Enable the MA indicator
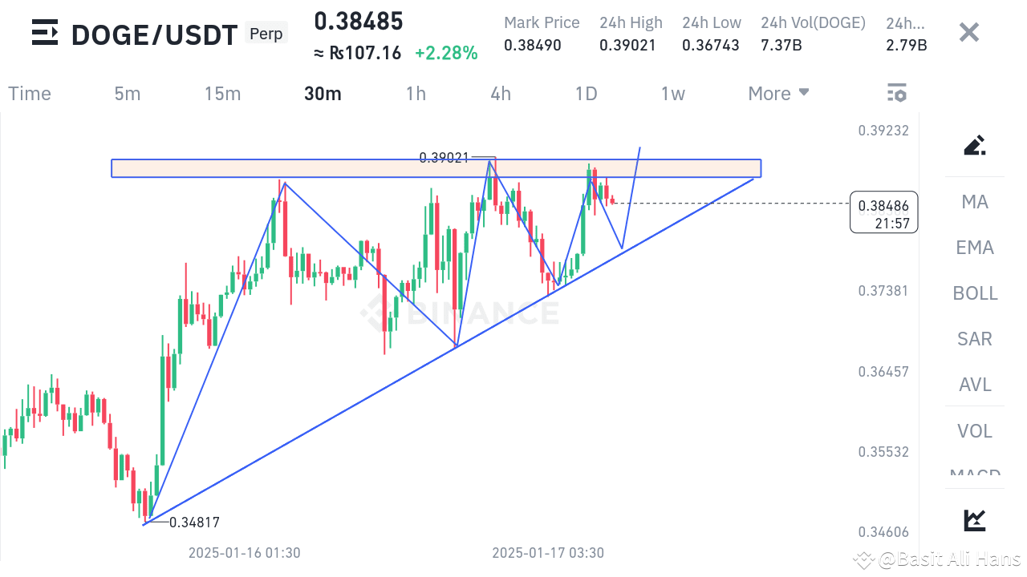Screen dimensions: 1027x577 coord(973,202)
